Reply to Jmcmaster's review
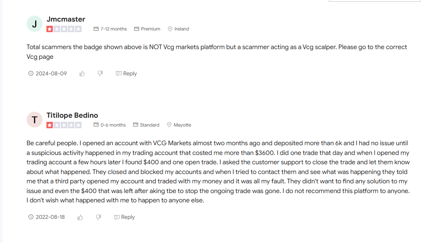This screenshot has height=243, width=429. pyautogui.click(x=126, y=73)
